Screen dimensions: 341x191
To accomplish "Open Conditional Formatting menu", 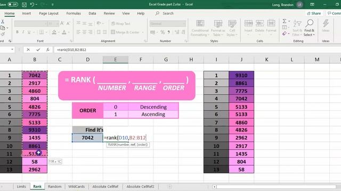I will 200,28.
